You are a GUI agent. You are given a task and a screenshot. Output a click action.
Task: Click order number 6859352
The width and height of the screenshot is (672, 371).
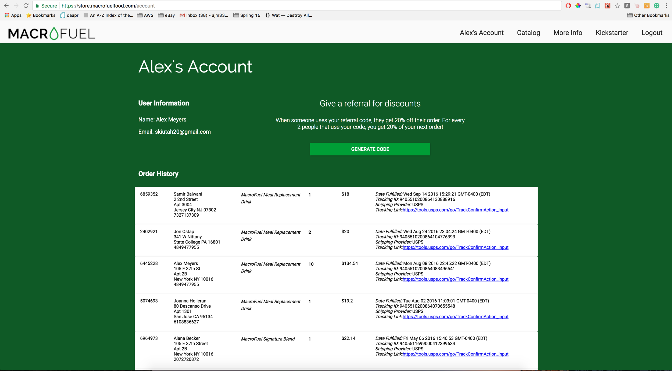(x=149, y=194)
